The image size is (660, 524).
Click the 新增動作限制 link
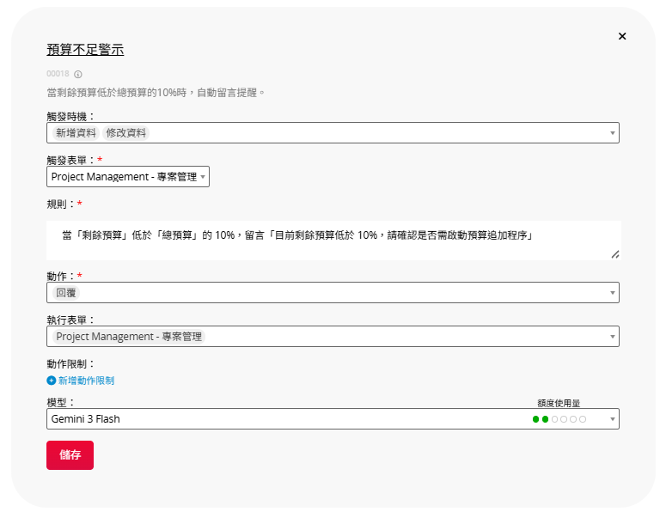click(86, 381)
